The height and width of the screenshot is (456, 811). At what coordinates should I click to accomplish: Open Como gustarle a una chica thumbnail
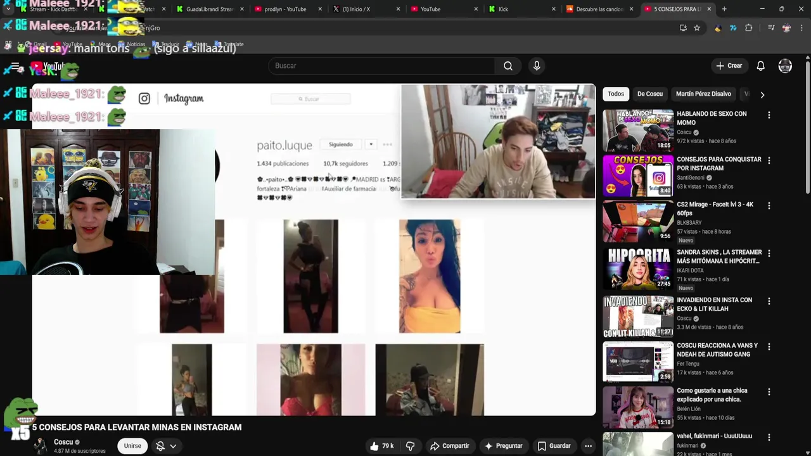[638, 407]
